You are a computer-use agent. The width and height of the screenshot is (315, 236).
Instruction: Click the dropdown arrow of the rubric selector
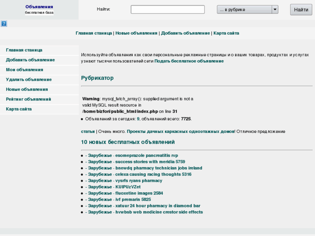(x=275, y=10)
